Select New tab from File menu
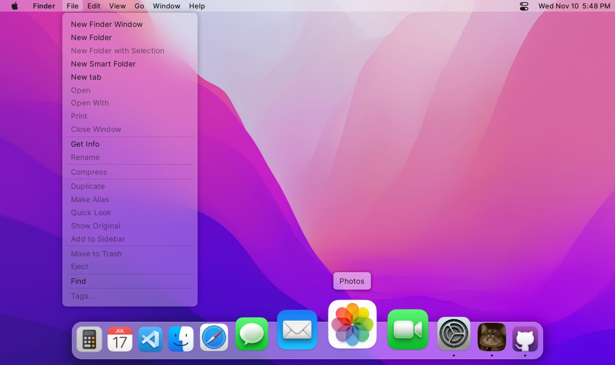Viewport: 615px width, 365px height. click(130, 77)
